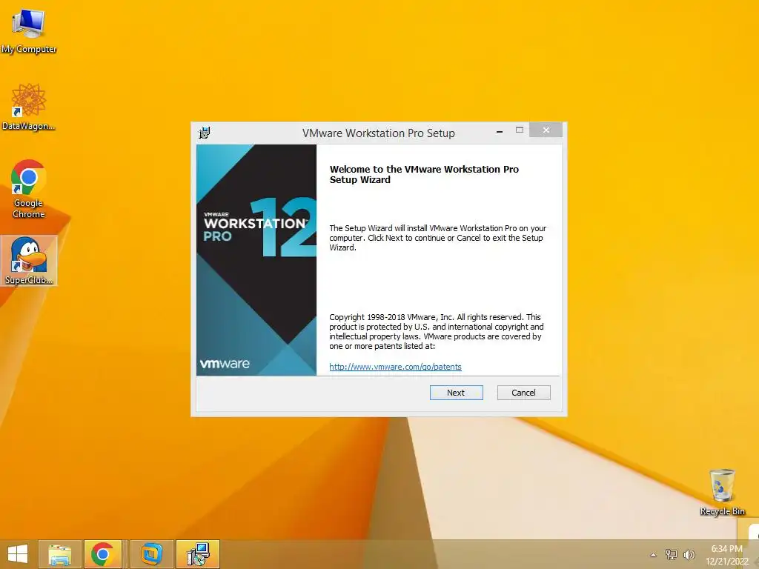Click the Copyright 1998-2018 VMware text
759x569 pixels.
pos(436,331)
